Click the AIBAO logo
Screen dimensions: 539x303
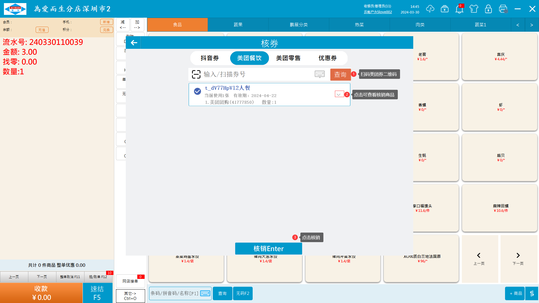[15, 9]
